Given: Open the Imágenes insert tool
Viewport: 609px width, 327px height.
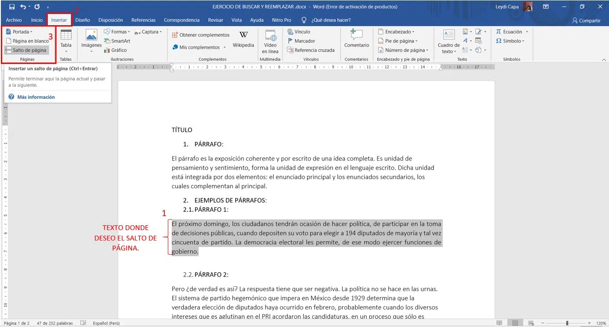Looking at the screenshot, I should pos(91,40).
